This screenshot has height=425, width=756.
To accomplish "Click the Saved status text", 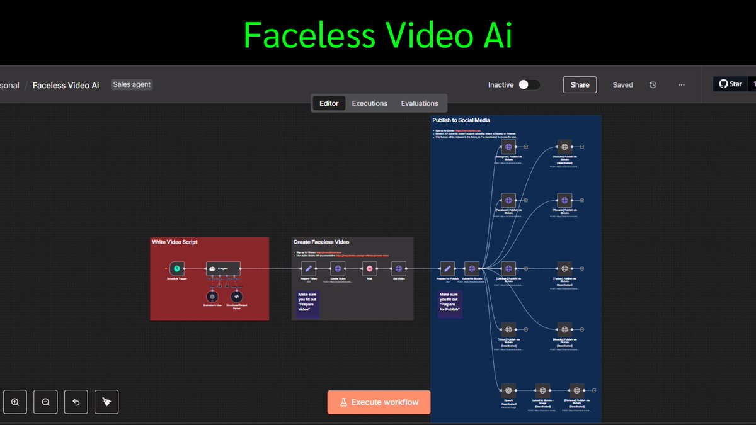I will pyautogui.click(x=623, y=85).
